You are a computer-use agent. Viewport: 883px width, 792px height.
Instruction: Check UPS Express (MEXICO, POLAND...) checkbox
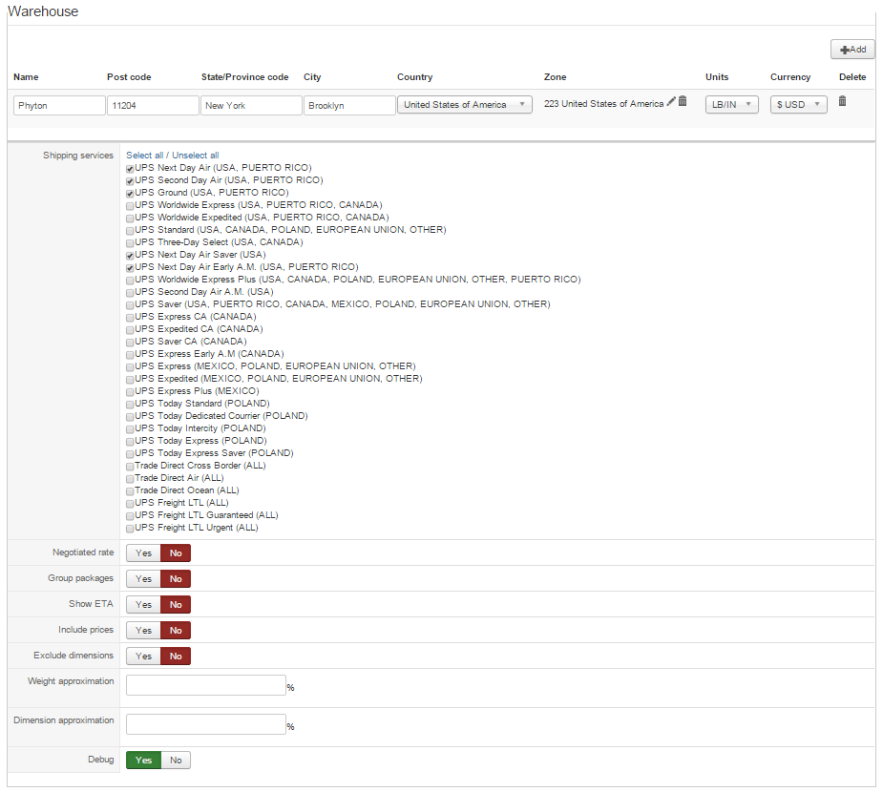tap(130, 367)
